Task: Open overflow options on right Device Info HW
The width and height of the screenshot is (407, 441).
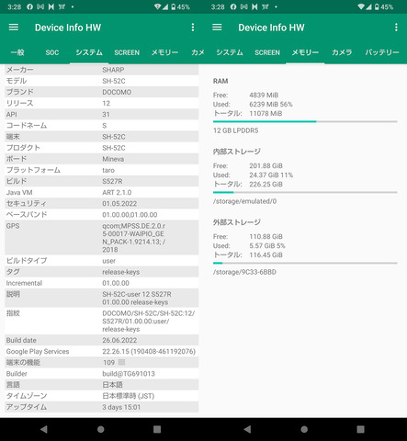Action: [396, 28]
